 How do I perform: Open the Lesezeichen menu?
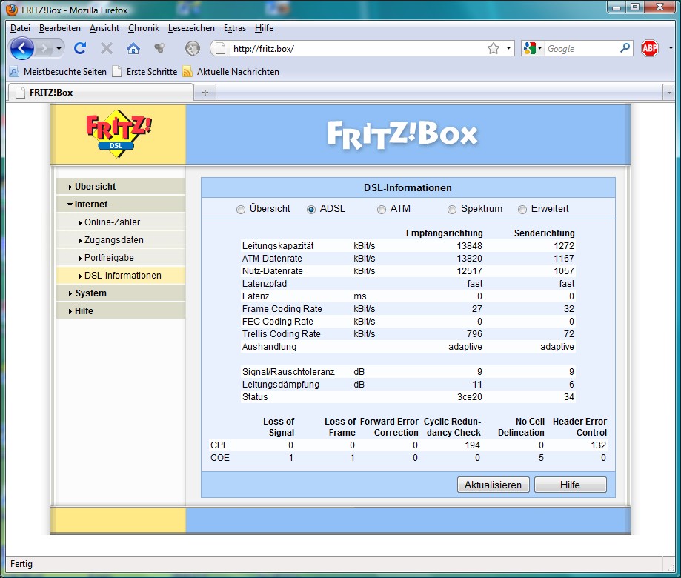[191, 28]
